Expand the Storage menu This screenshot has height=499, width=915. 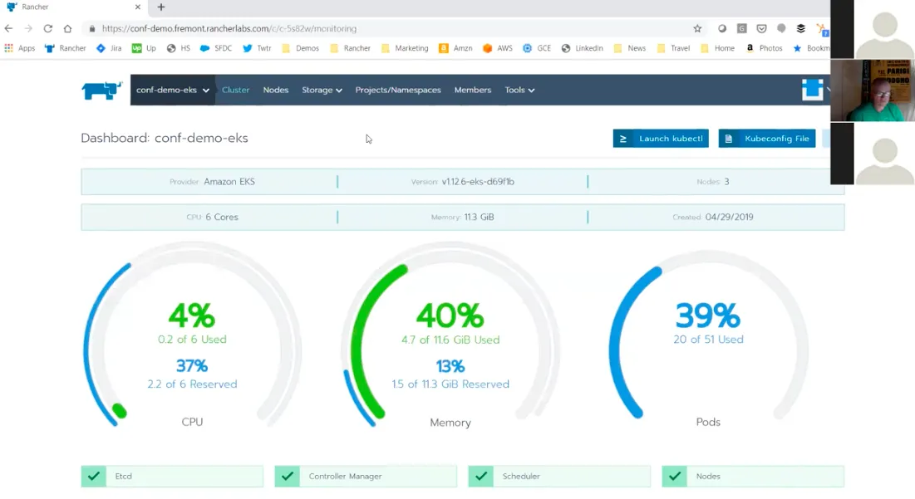(322, 90)
